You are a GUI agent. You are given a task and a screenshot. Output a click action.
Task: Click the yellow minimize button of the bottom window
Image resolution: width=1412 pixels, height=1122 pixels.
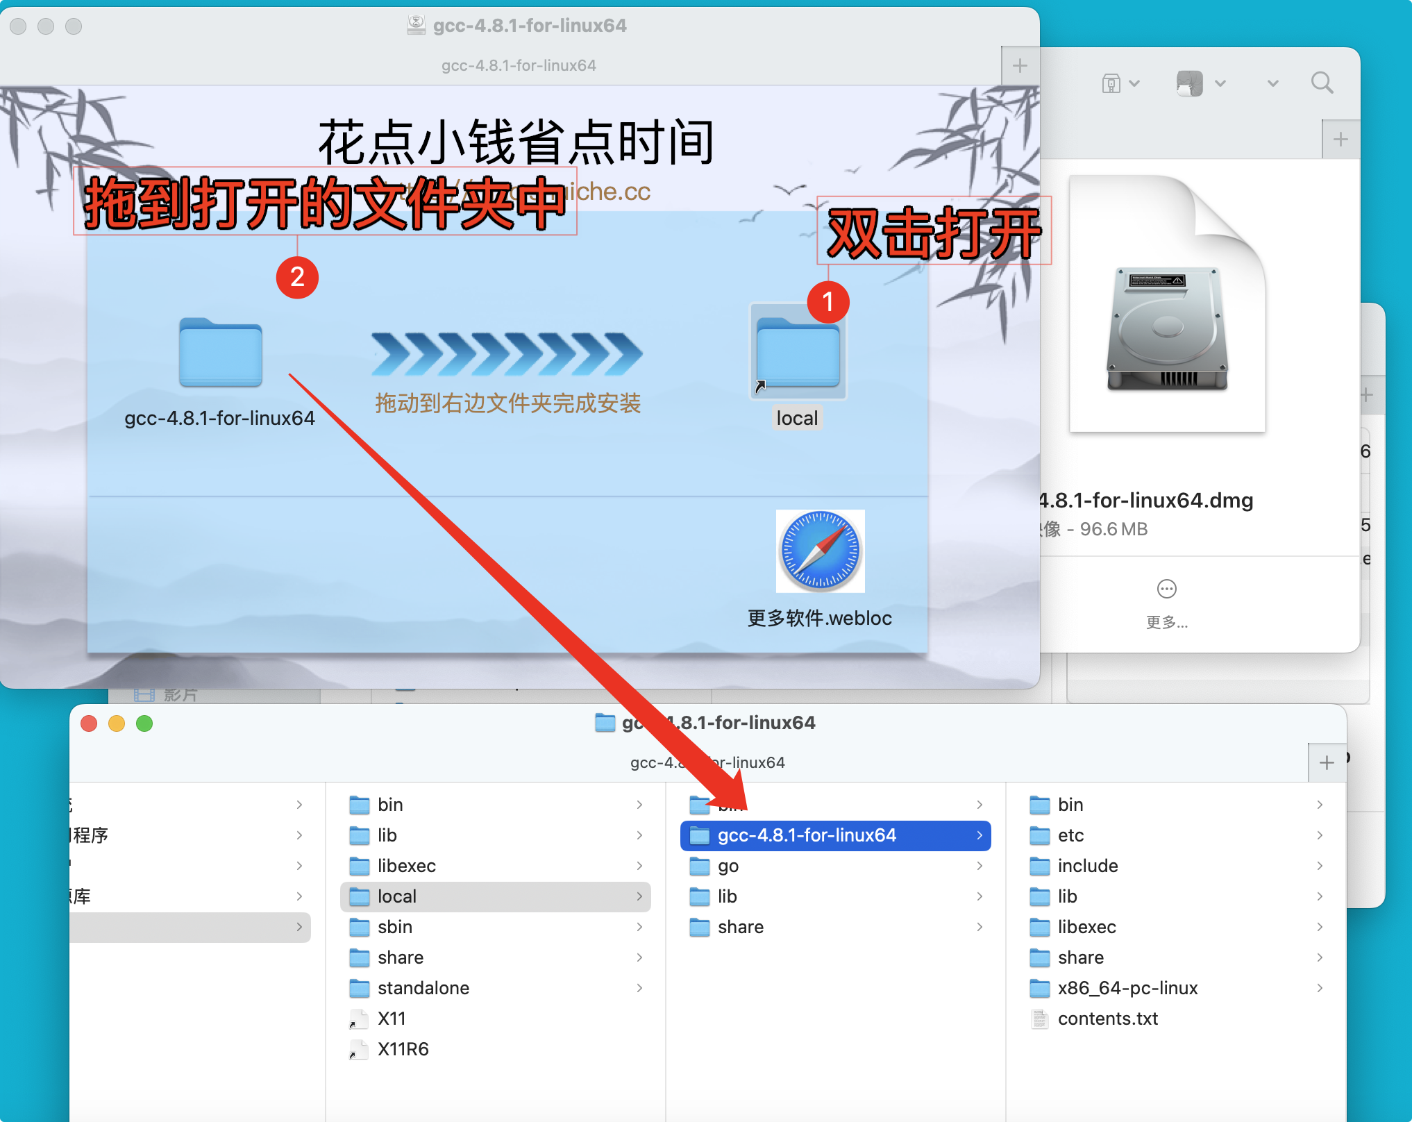pos(117,723)
